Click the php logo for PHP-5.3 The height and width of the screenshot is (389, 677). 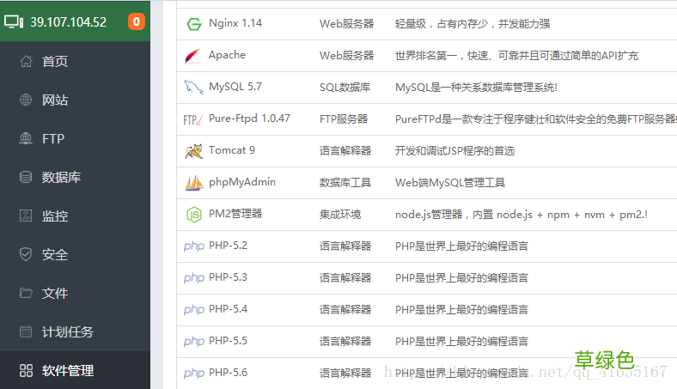pos(194,278)
